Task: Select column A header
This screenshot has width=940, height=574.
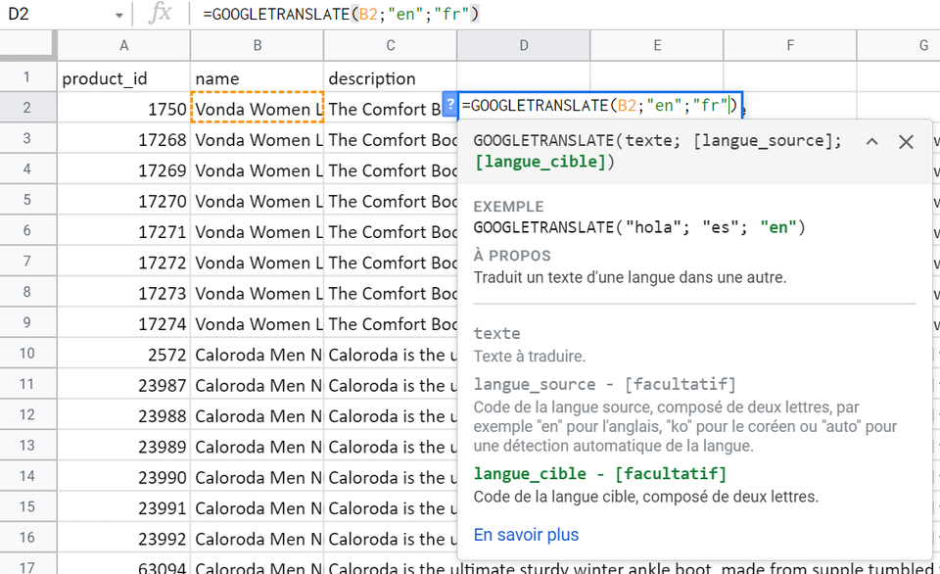Action: 123,46
